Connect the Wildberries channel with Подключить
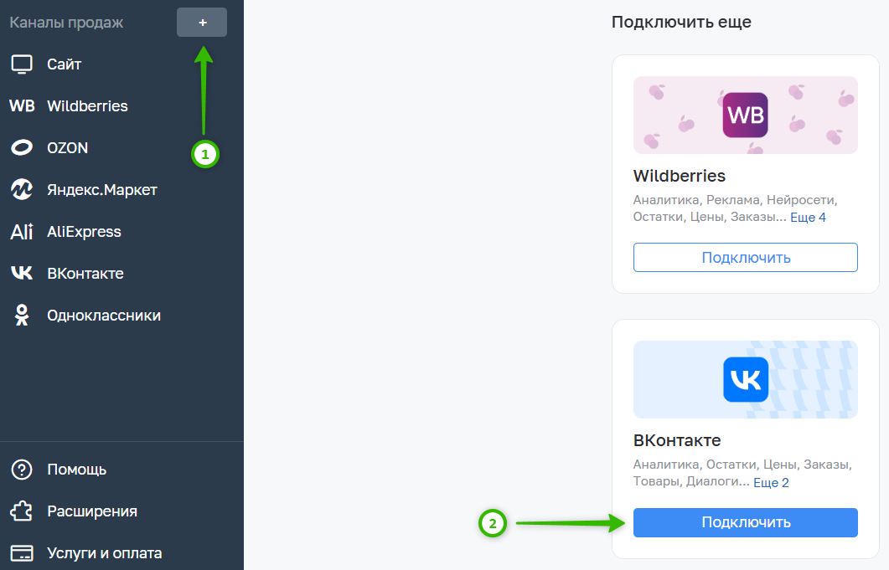This screenshot has width=889, height=570. pyautogui.click(x=746, y=257)
